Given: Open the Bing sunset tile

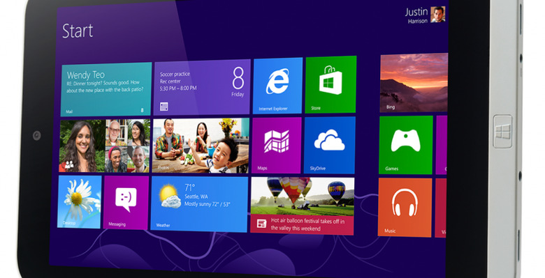Looking at the screenshot, I should tap(414, 83).
